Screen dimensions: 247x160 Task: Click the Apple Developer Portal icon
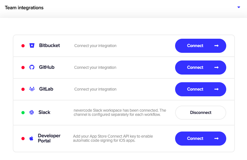[x=31, y=138]
